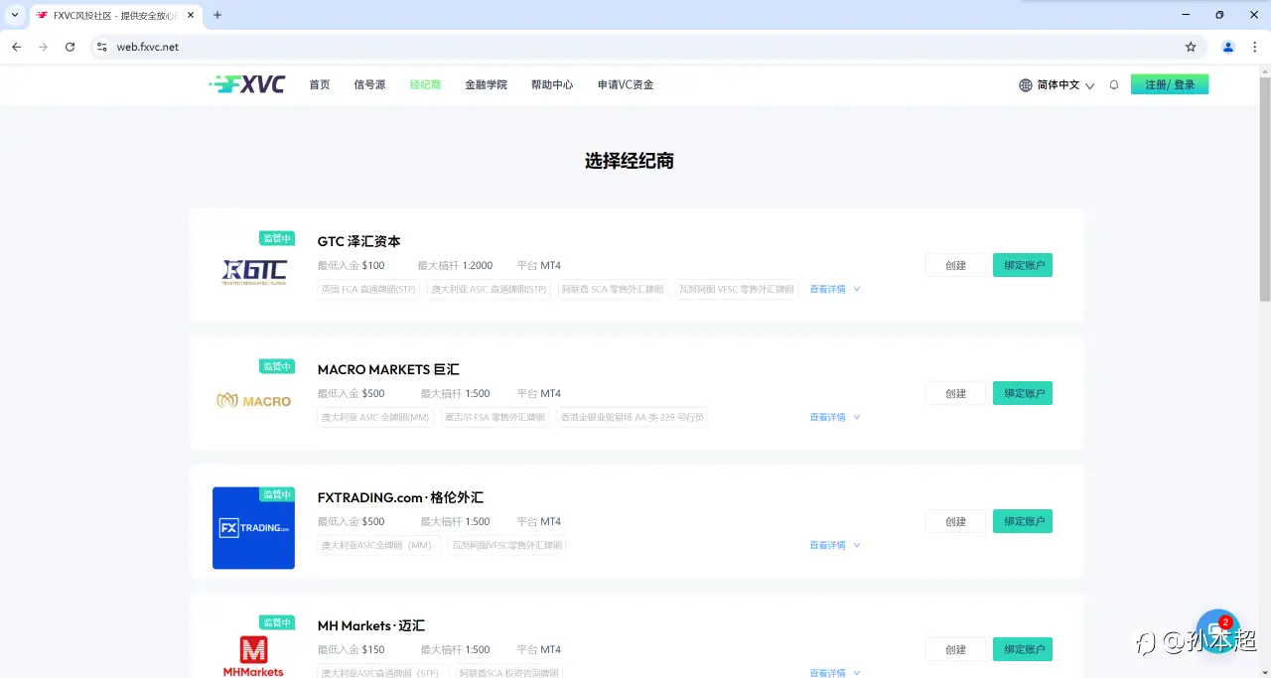Click 绑定账户 for MH Markets 迈汇
The width and height of the screenshot is (1271, 678).
point(1023,649)
